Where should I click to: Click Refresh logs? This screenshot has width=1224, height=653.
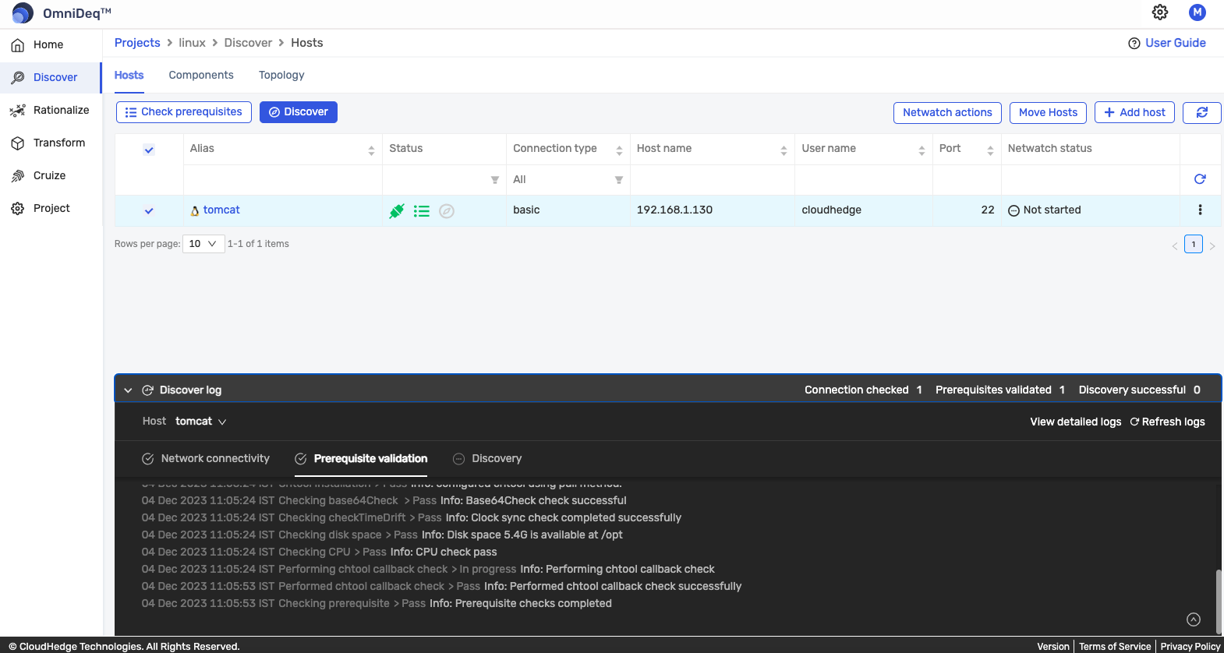point(1167,422)
